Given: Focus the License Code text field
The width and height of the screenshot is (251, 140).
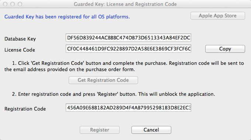Looking at the screenshot, I should click(x=128, y=49).
